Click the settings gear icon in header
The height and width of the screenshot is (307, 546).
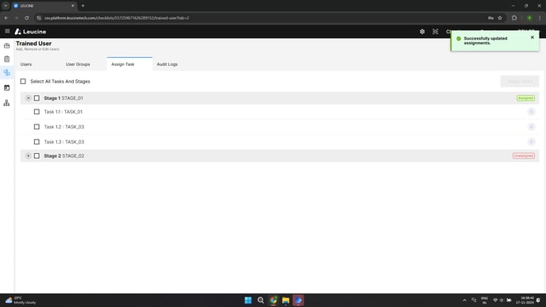tap(422, 32)
